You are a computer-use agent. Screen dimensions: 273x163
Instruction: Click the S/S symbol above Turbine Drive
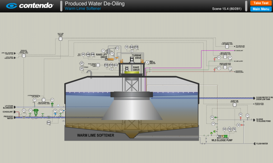(127, 47)
